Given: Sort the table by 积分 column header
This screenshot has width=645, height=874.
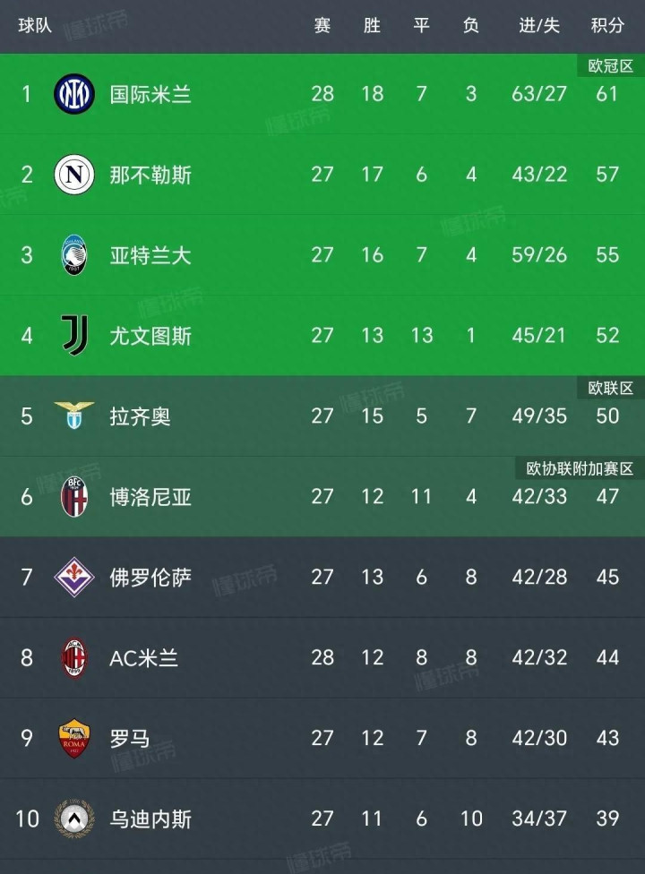Looking at the screenshot, I should click(x=607, y=26).
